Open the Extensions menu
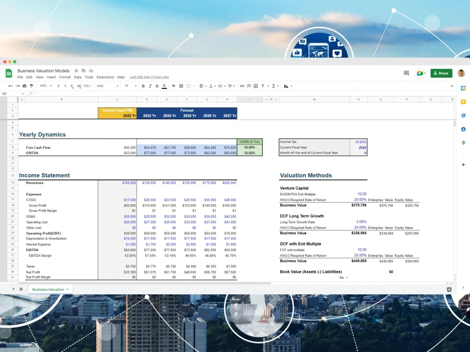Viewport: 470px width, 352px height. 105,77
